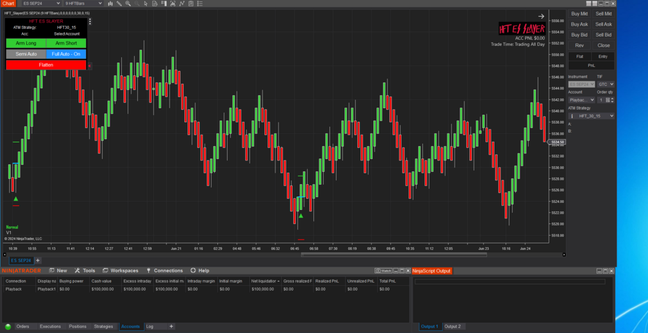The image size is (648, 333).
Task: Click Sell Bid button
Action: click(x=604, y=35)
